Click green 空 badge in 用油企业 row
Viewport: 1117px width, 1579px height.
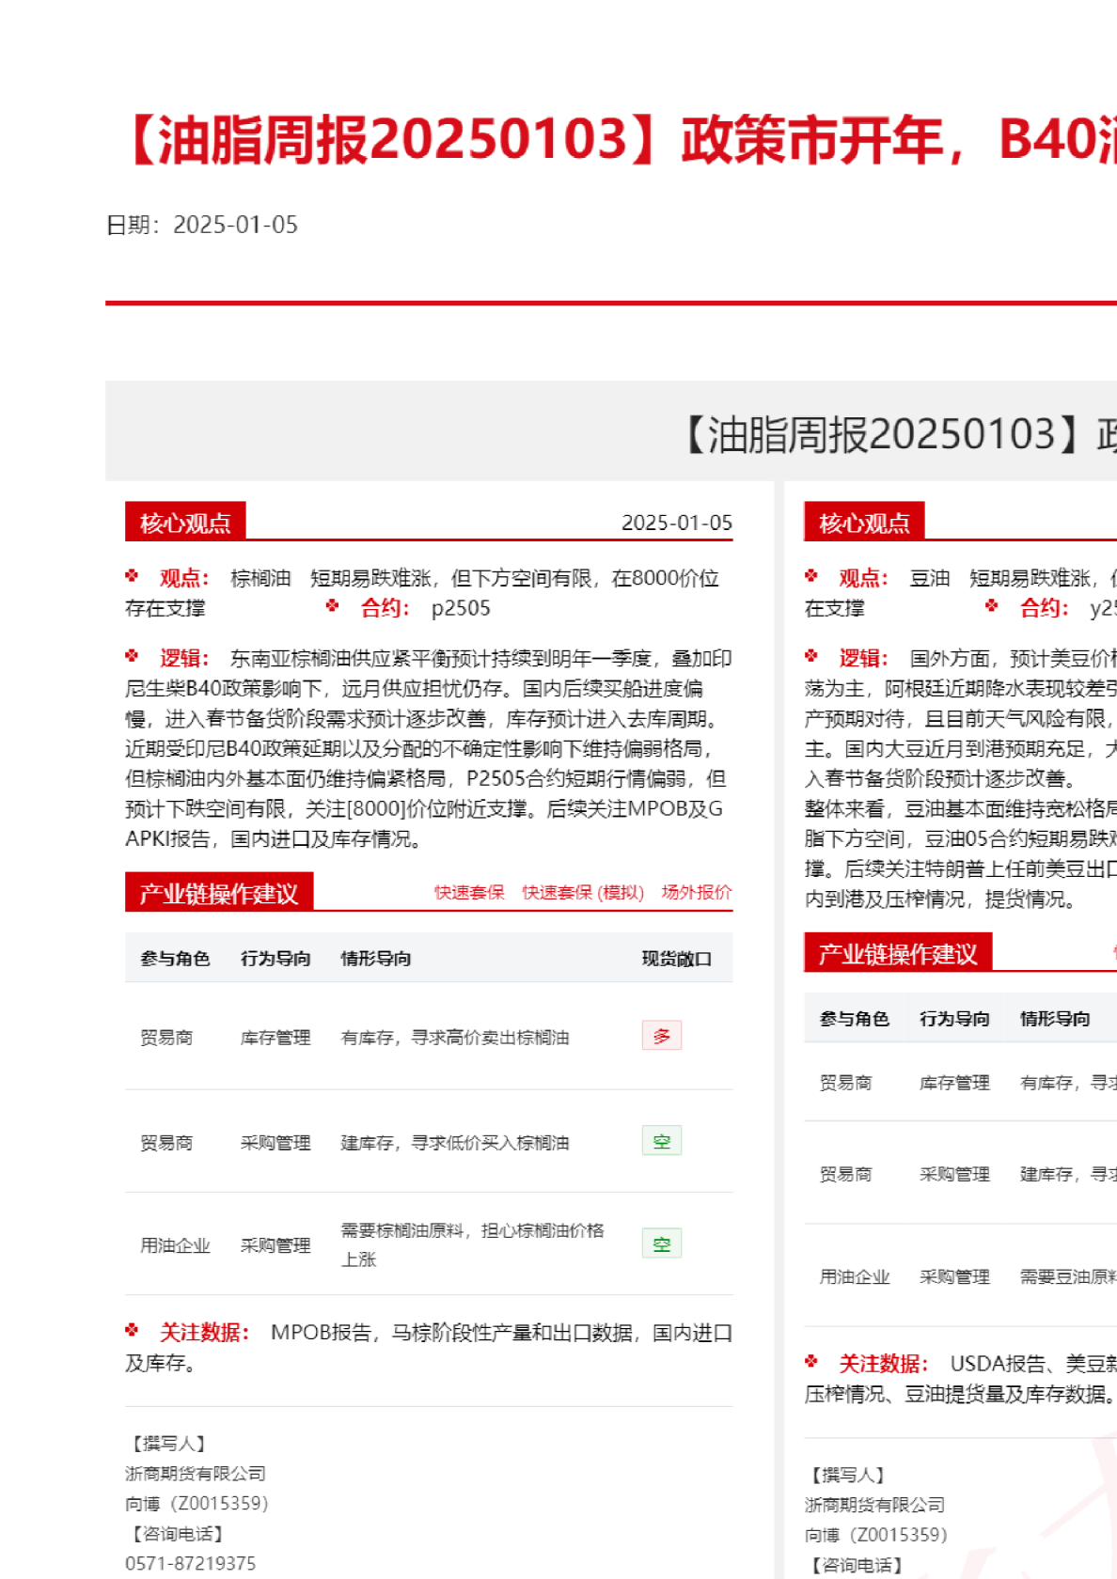point(662,1243)
